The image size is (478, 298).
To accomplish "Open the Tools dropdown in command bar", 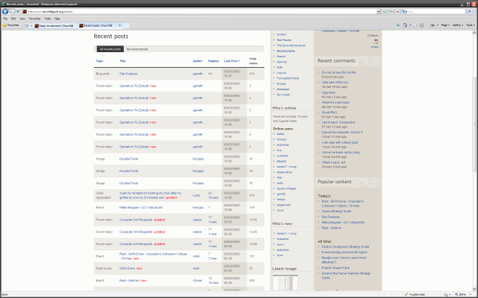I will [x=471, y=25].
